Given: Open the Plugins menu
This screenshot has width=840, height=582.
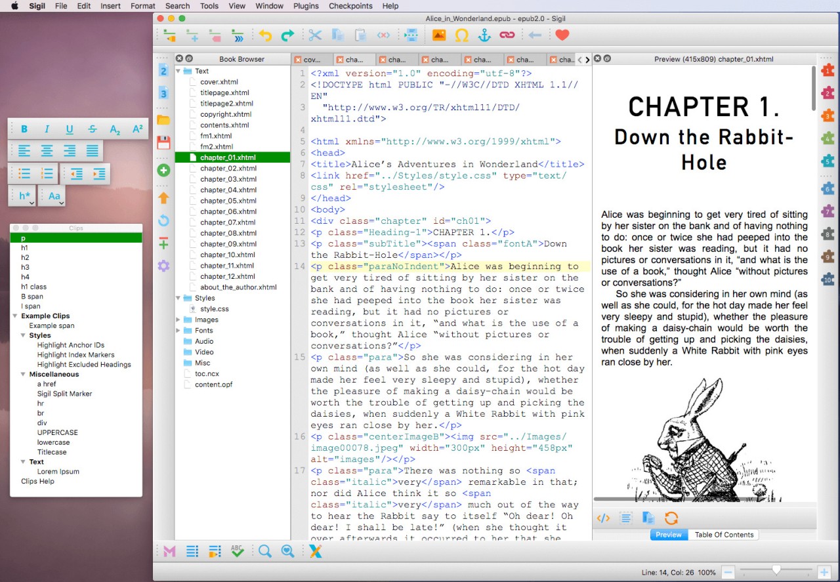Looking at the screenshot, I should [305, 6].
